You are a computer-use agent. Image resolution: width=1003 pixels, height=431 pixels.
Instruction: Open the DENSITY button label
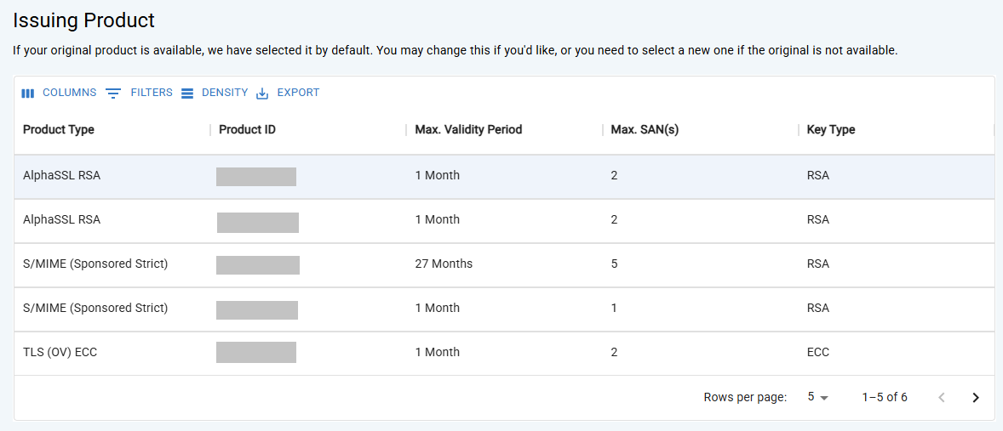pos(225,93)
